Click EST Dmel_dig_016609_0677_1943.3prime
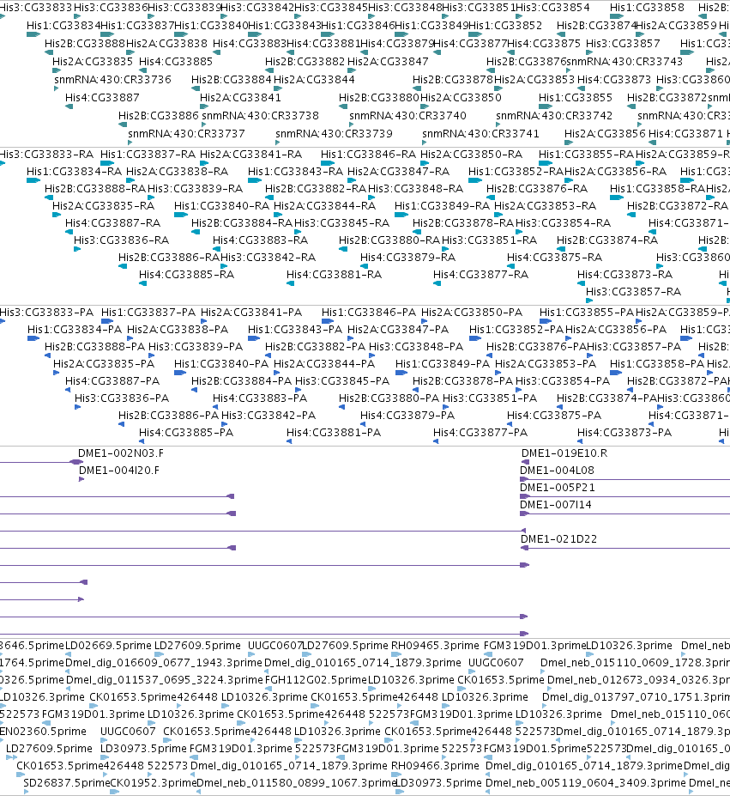This screenshot has height=796, width=730. coord(164,663)
